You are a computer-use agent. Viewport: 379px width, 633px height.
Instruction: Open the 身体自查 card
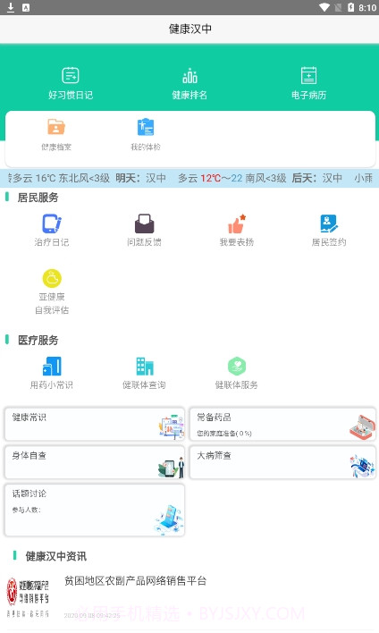click(x=95, y=462)
